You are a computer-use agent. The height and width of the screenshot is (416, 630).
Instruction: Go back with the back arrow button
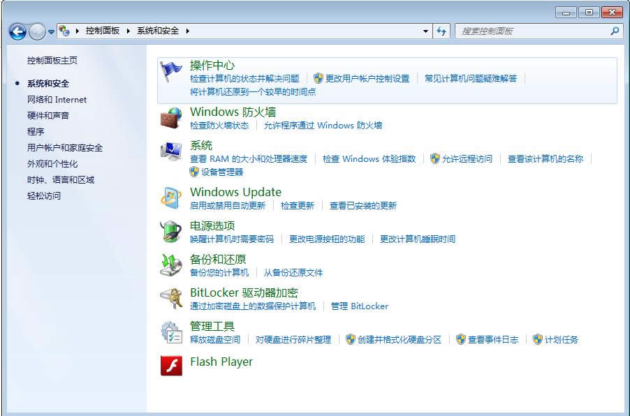[17, 31]
